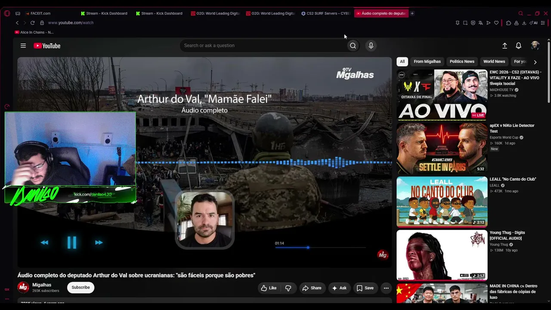Click the MADHOUSE TV channel name

coord(501,90)
